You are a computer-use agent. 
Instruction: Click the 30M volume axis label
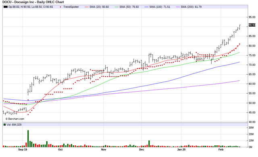click(x=251, y=128)
